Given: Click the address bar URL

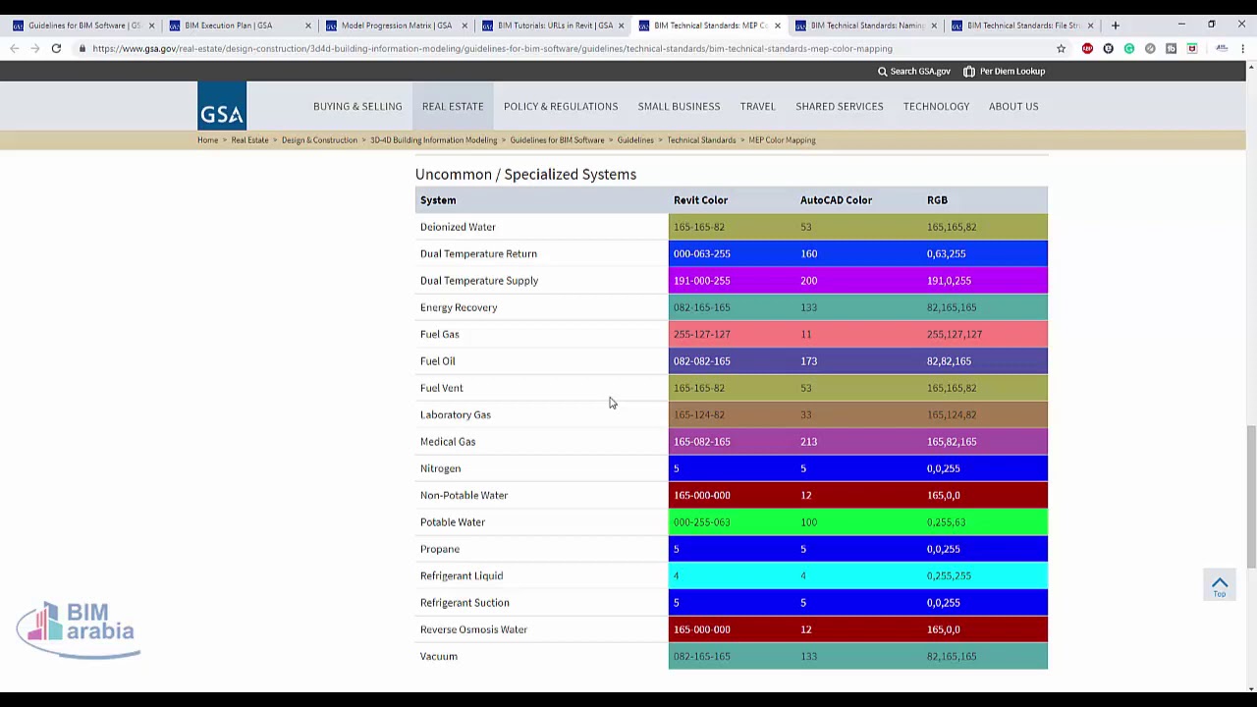Looking at the screenshot, I should click(491, 48).
